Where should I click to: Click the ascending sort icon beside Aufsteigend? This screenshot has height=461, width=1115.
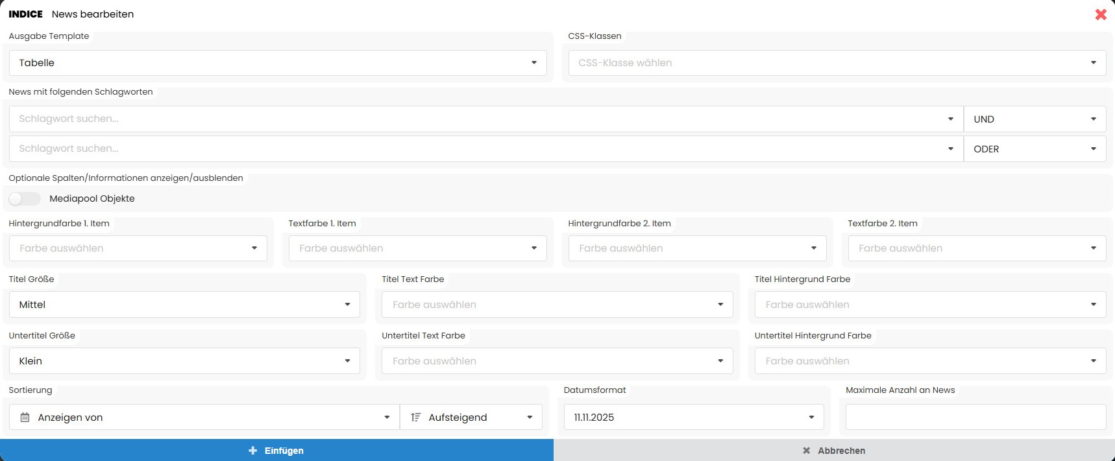click(416, 418)
